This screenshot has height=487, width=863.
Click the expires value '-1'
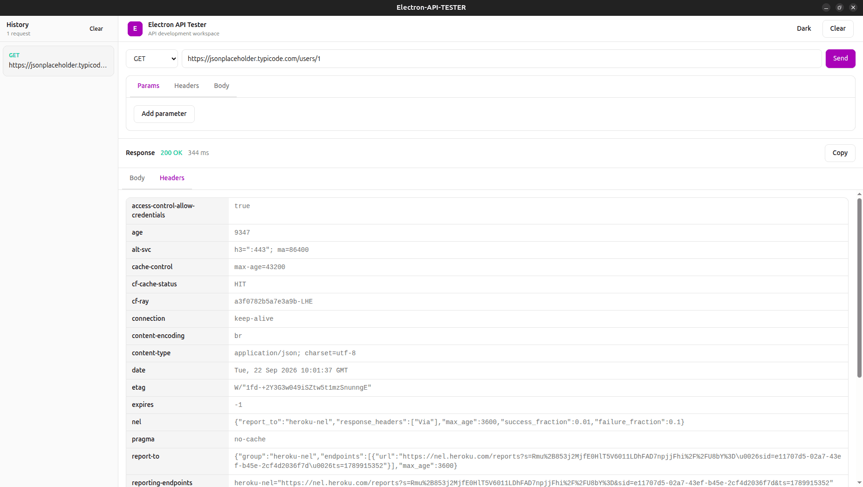(238, 405)
